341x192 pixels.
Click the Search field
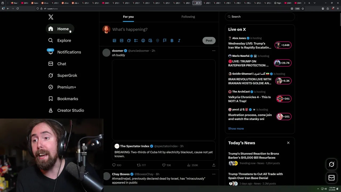[260, 17]
